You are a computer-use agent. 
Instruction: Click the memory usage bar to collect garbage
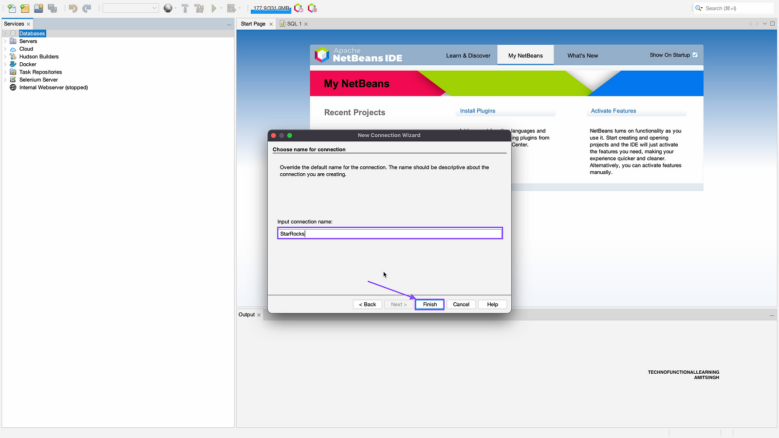pos(271,8)
